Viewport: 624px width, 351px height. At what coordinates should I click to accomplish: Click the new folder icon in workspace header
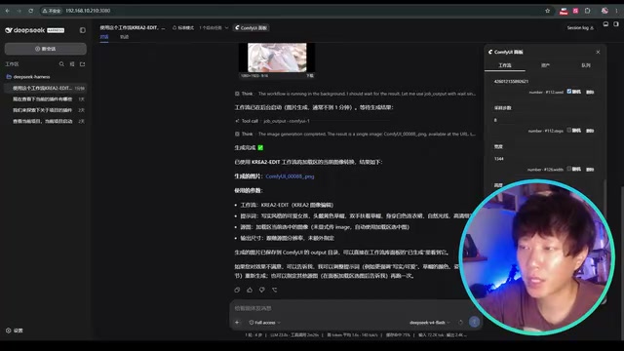(82, 64)
